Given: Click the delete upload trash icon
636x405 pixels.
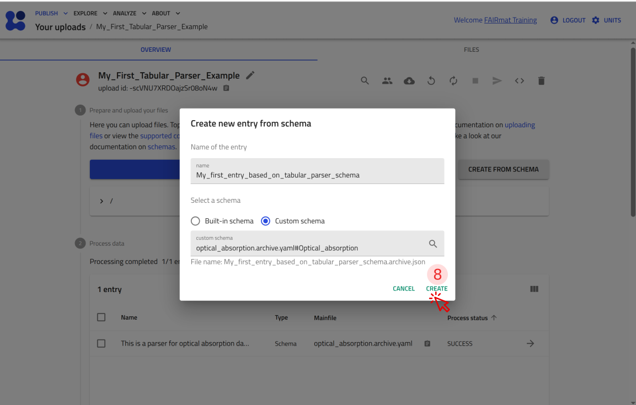Looking at the screenshot, I should [541, 81].
